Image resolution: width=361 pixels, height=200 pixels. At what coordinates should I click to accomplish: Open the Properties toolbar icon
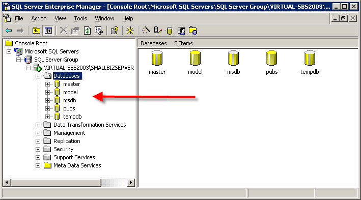click(x=75, y=31)
